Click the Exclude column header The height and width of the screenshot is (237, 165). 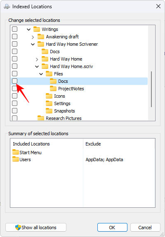(119, 144)
